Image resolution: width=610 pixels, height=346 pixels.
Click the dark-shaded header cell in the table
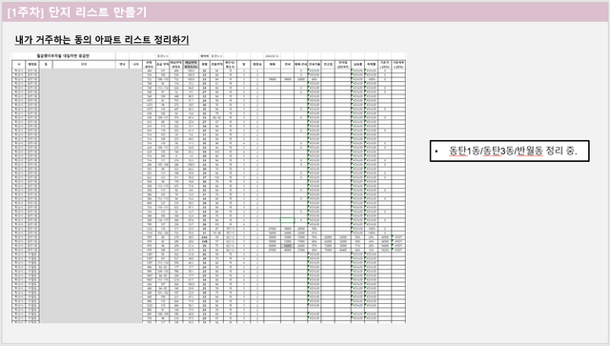[x=191, y=65]
